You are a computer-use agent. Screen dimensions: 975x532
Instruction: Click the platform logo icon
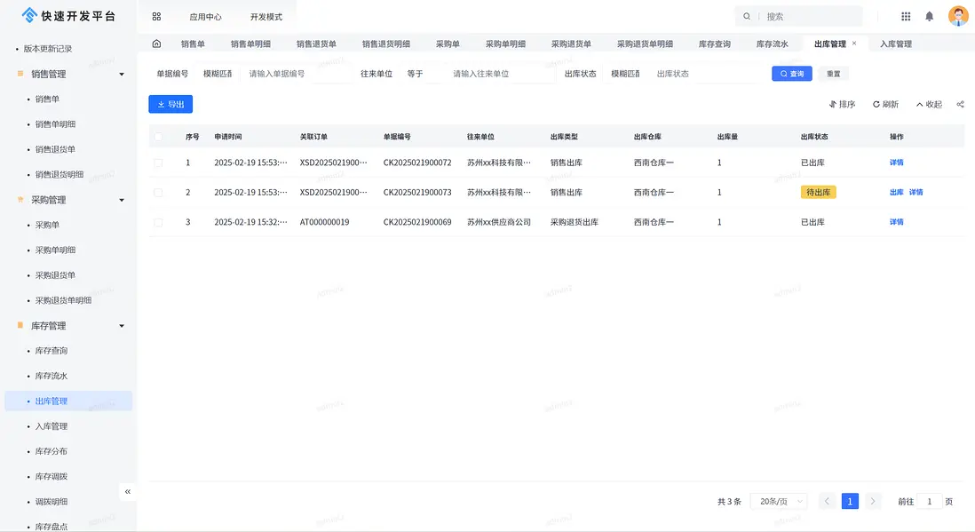coord(28,16)
